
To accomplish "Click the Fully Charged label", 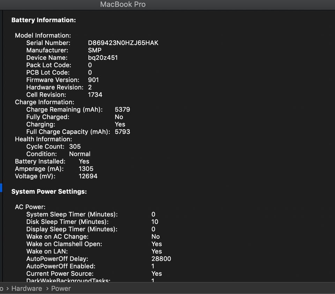I will coord(48,117).
